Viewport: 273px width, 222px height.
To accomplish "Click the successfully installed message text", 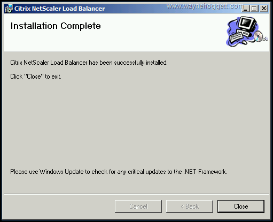I will tap(89, 63).
